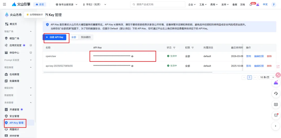Open the customer service headset floating button
Screen dimensions: 281x138
coord(276,93)
